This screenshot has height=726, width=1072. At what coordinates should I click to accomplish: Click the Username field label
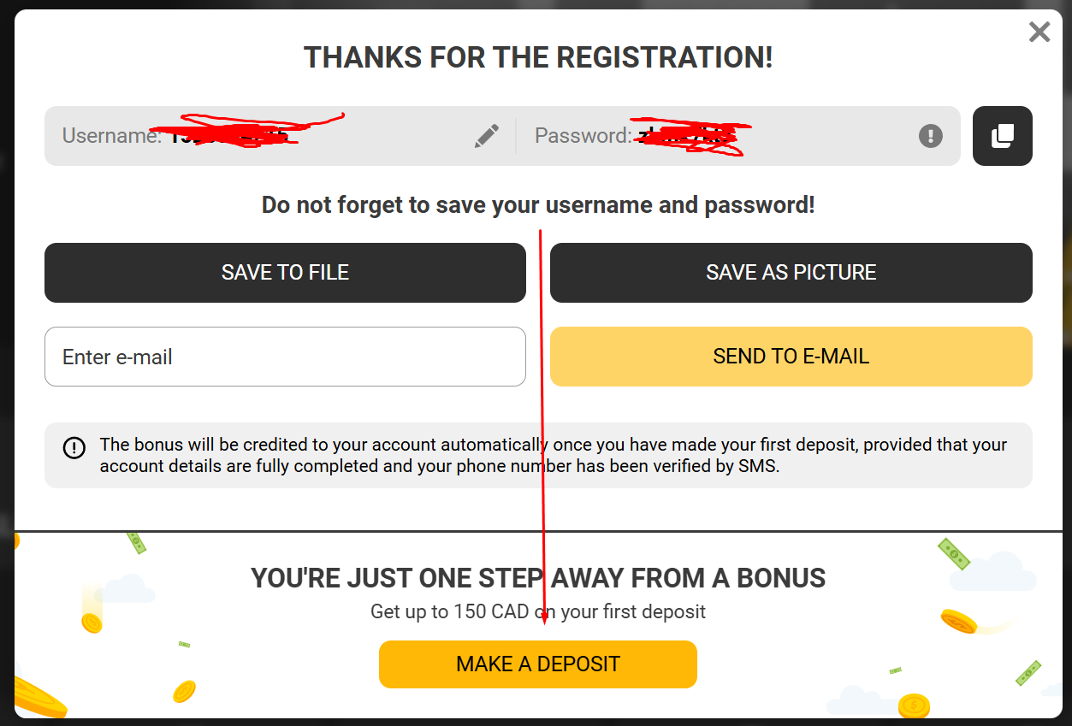pyautogui.click(x=111, y=135)
